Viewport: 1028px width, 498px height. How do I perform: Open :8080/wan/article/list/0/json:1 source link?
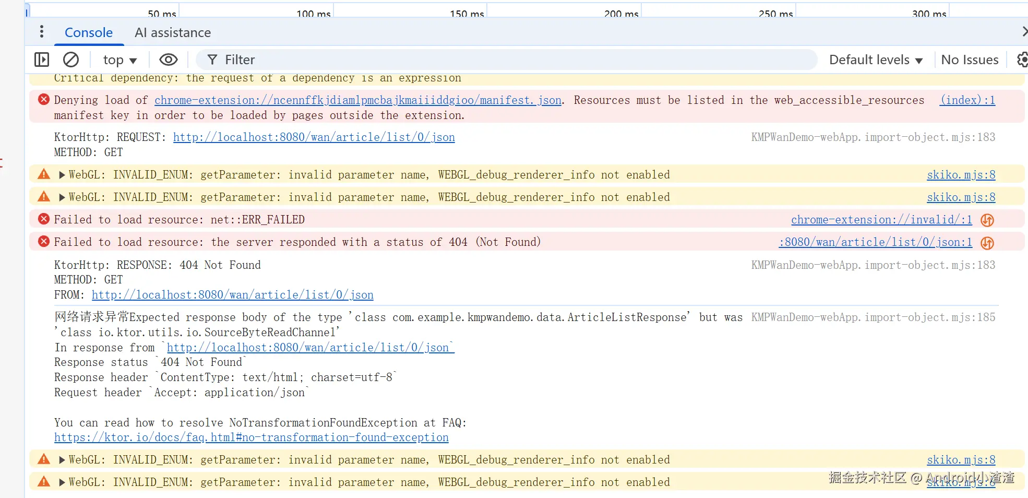pyautogui.click(x=876, y=242)
